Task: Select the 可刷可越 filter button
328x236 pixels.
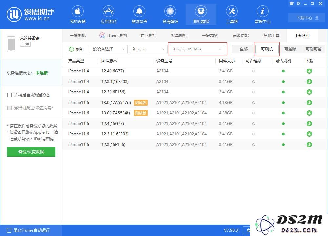Action: [x=314, y=49]
